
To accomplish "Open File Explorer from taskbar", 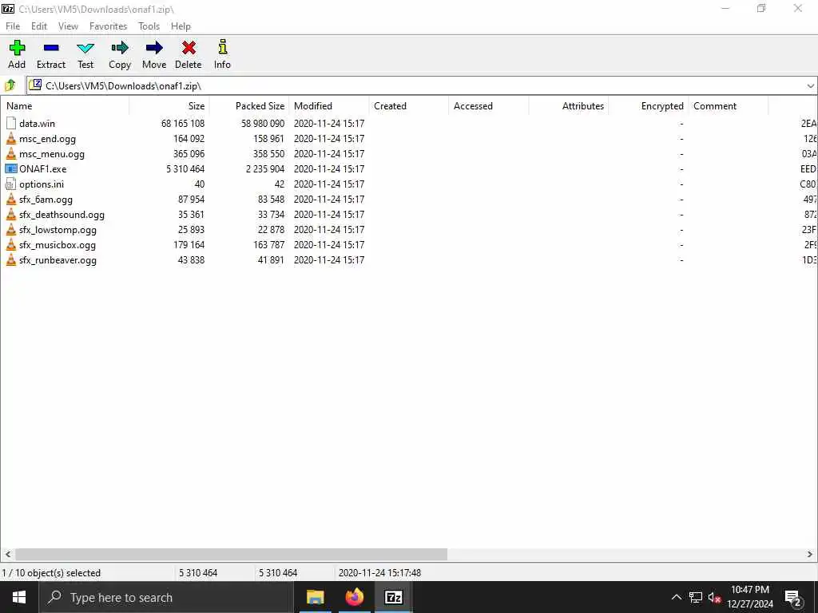I will [315, 597].
